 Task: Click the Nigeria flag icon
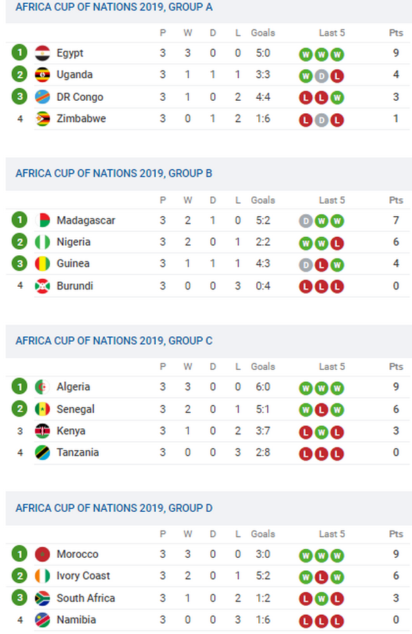tap(43, 242)
